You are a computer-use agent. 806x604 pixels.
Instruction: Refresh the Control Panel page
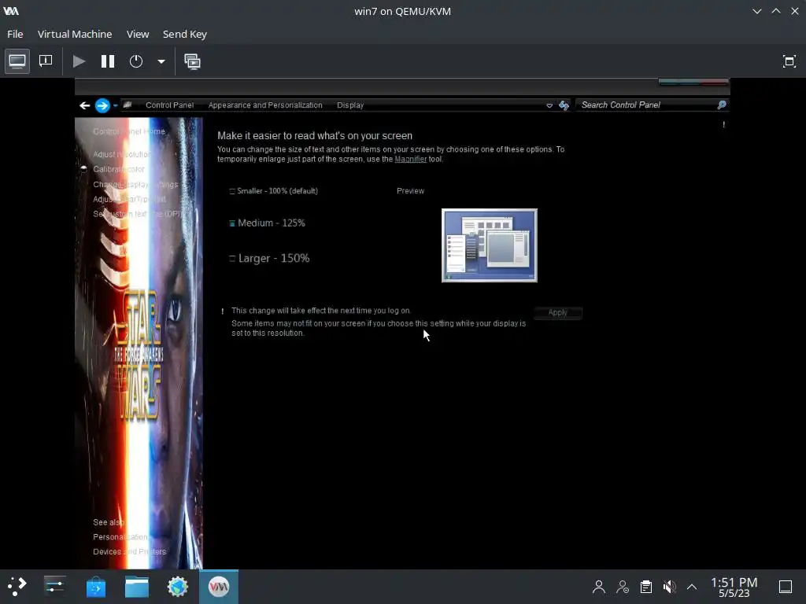coord(564,105)
